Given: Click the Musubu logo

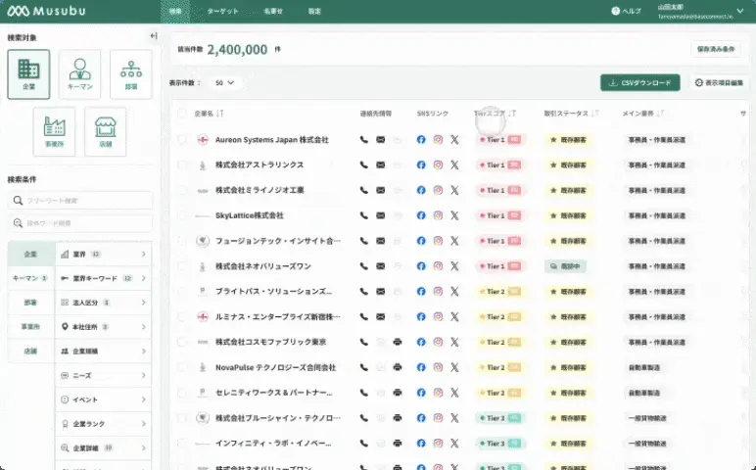Looking at the screenshot, I should (46, 11).
